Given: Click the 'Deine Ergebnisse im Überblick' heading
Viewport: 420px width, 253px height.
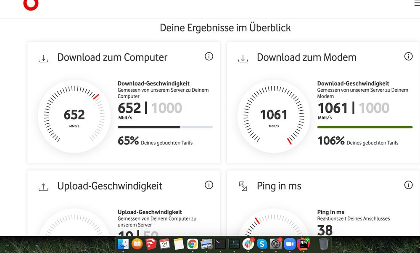Looking at the screenshot, I should tap(225, 28).
